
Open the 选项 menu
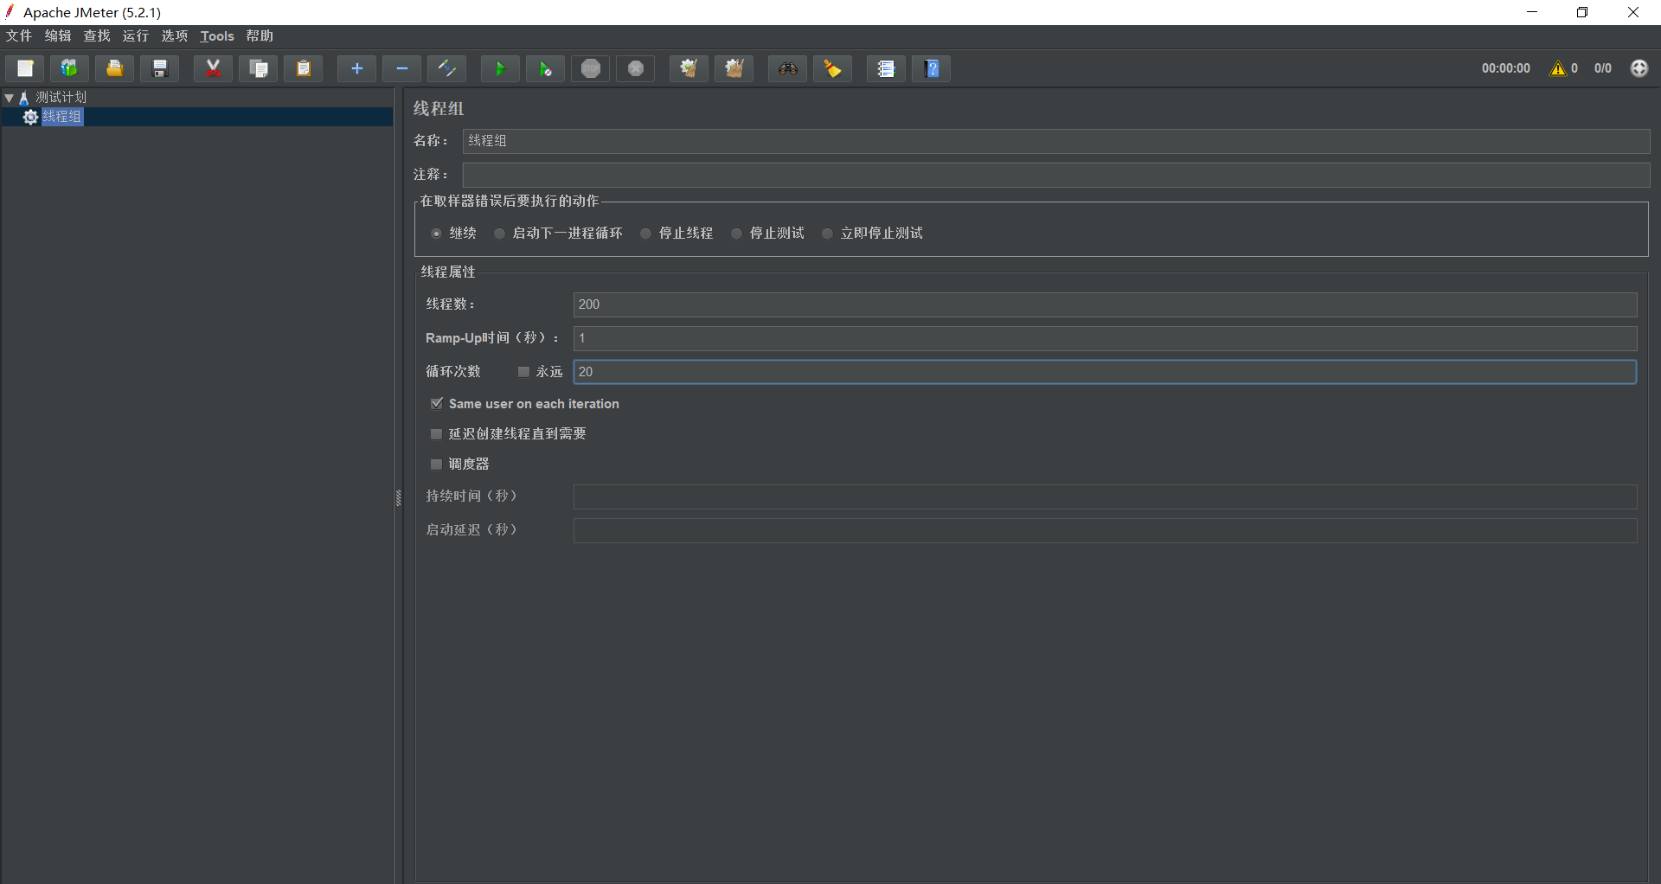tap(175, 35)
